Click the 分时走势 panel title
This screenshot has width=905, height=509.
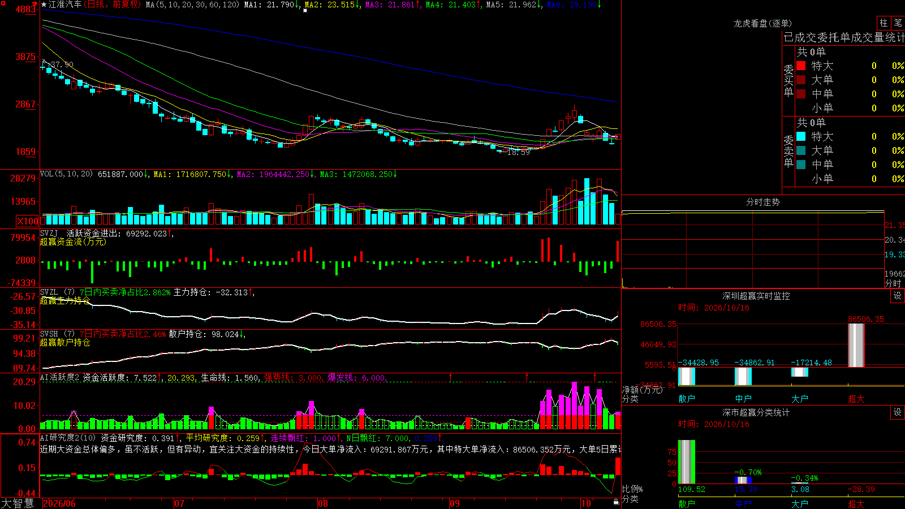click(762, 202)
